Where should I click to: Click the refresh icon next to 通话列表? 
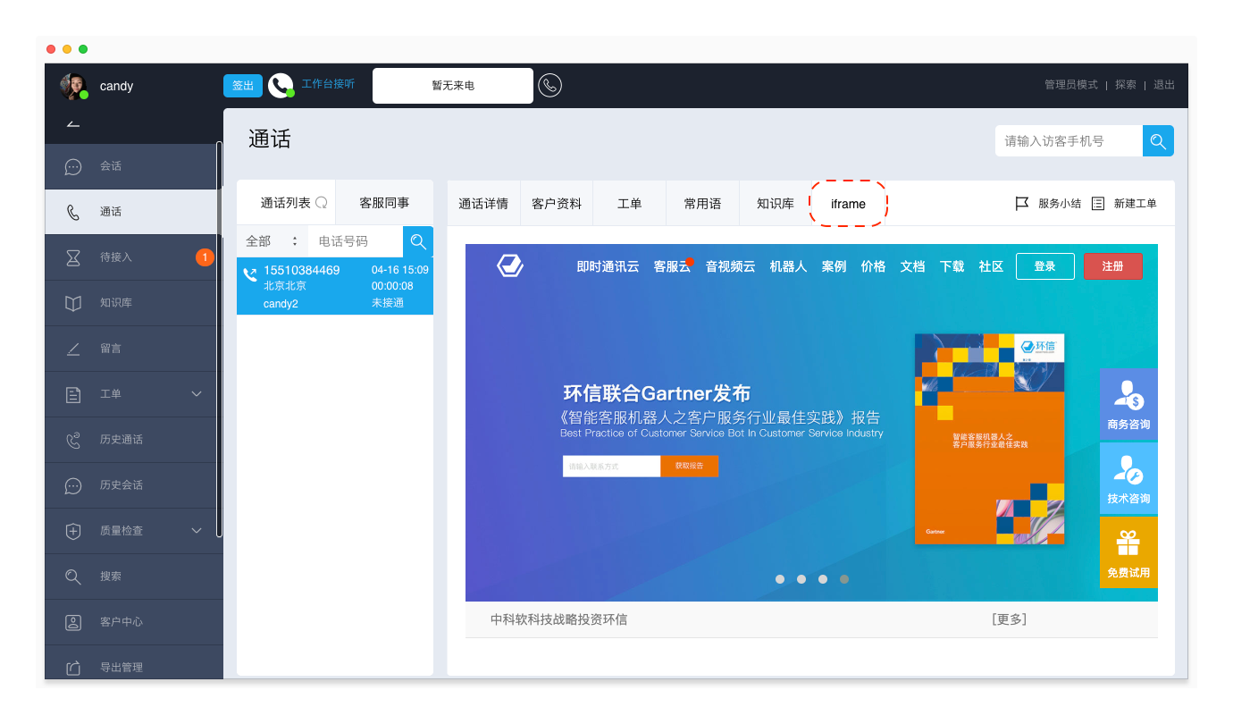click(322, 203)
